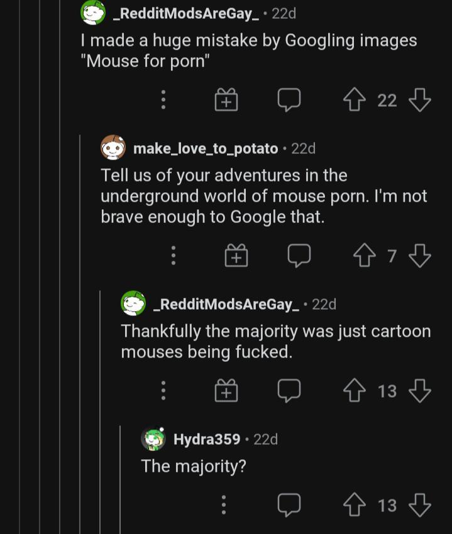Open the overflow menu on the top comment
Screen dimensions: 452x534
tap(164, 99)
